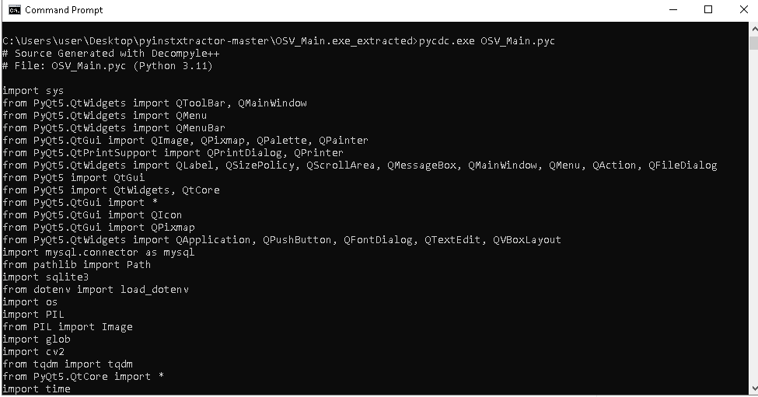The width and height of the screenshot is (758, 397).
Task: Click the scrollbar down arrow
Action: 753,390
